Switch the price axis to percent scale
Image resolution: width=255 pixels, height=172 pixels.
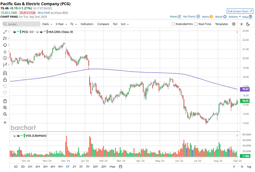(242, 167)
